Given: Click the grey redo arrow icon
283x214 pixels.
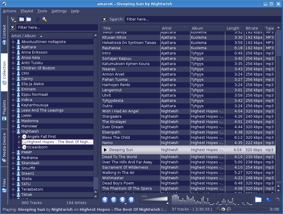Looking at the screenshot, I should coord(277,199).
